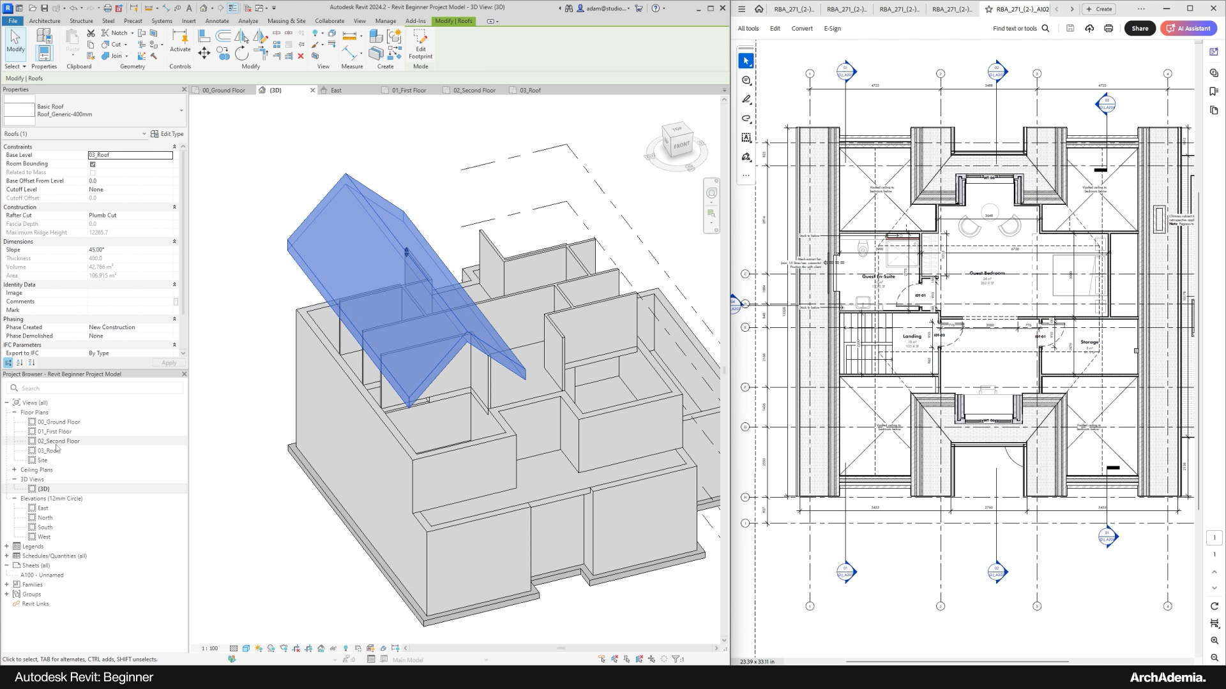Expand the Ceiling Plans tree node
Viewport: 1226px width, 689px height.
(14, 470)
